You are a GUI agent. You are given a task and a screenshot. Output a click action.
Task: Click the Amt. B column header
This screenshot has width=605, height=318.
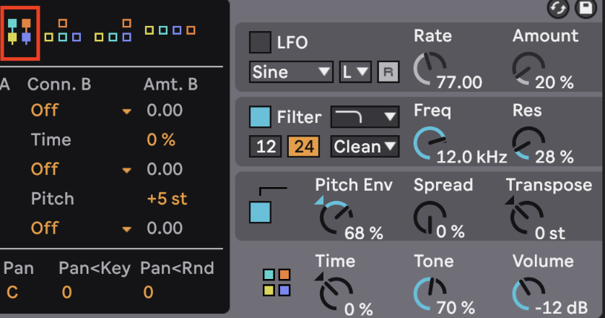pyautogui.click(x=170, y=85)
